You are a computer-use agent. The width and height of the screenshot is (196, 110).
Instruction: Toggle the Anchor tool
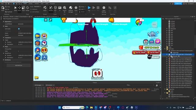click(82, 12)
